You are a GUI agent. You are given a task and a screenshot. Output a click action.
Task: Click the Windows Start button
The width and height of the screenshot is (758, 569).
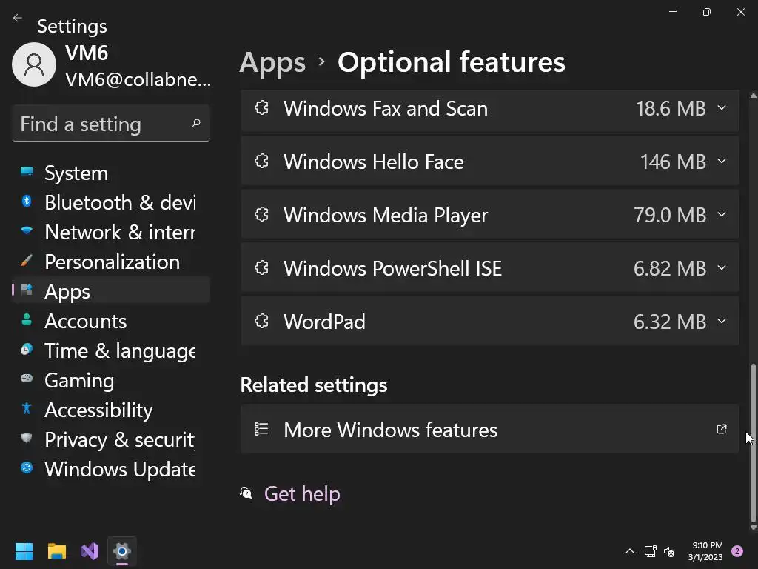[24, 551]
